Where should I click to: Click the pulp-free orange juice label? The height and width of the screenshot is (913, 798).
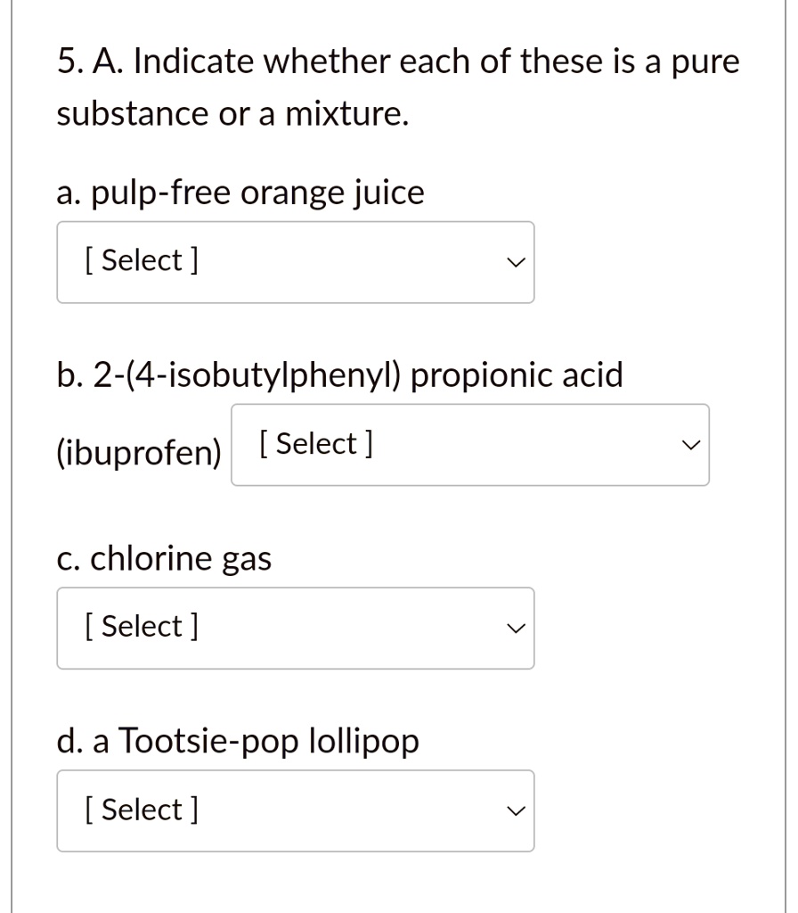tap(240, 192)
